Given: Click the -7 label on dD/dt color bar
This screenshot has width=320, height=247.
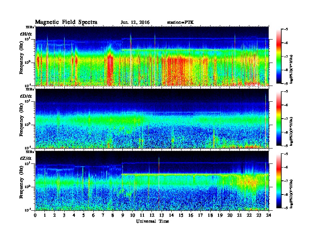Looking at the screenshot, I should [x=286, y=119].
